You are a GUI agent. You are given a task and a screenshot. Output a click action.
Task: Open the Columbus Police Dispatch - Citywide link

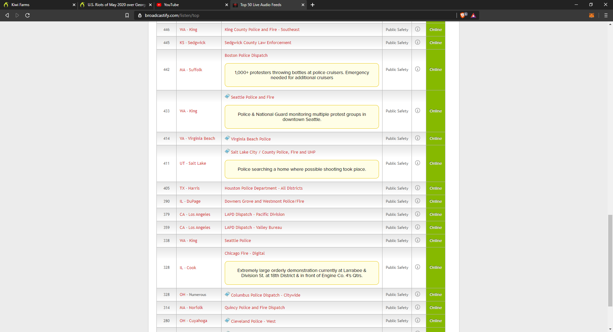click(x=266, y=295)
